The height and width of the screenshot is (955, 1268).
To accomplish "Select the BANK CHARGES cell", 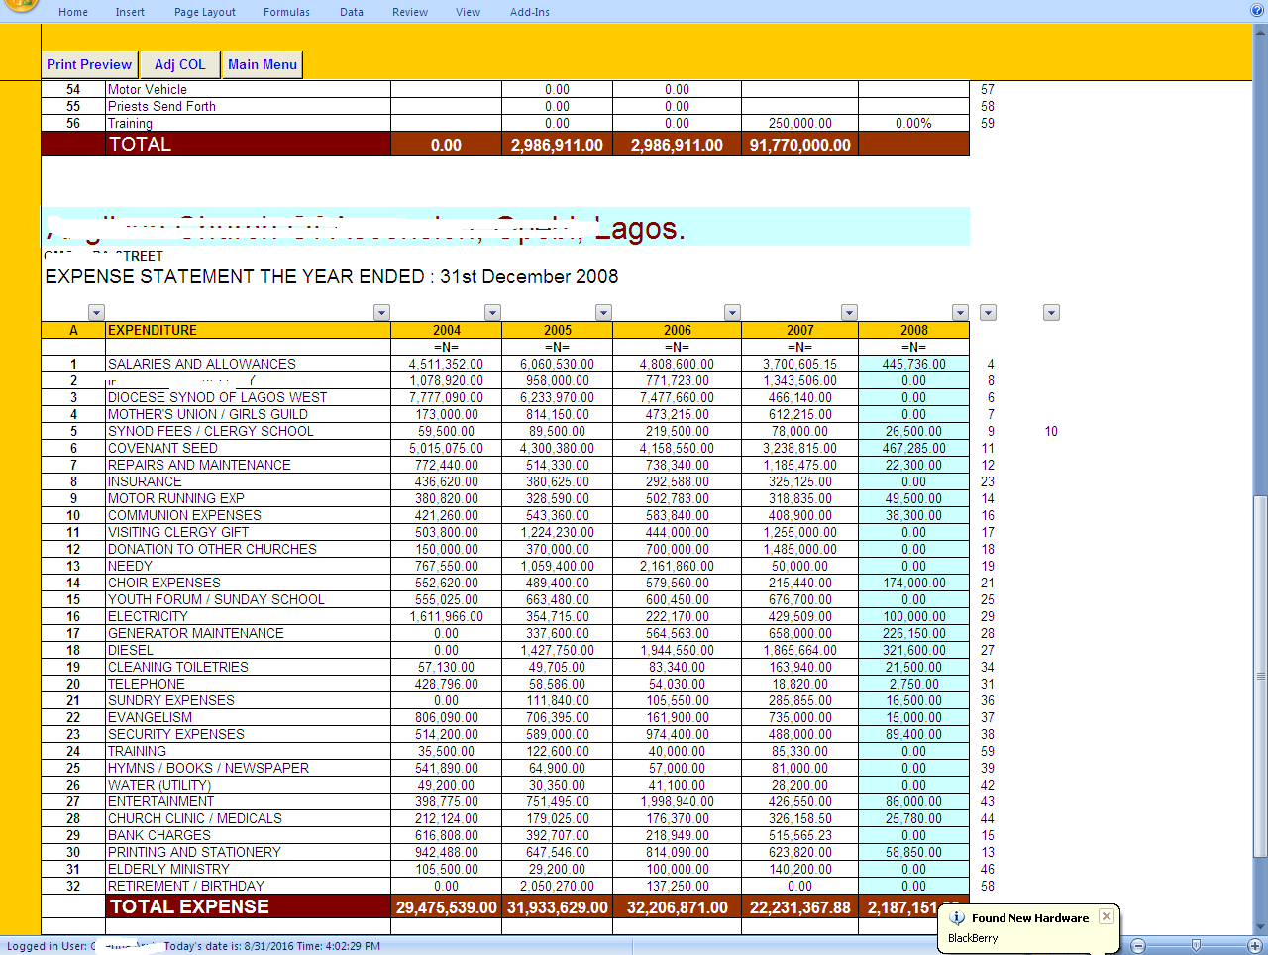I will [248, 835].
